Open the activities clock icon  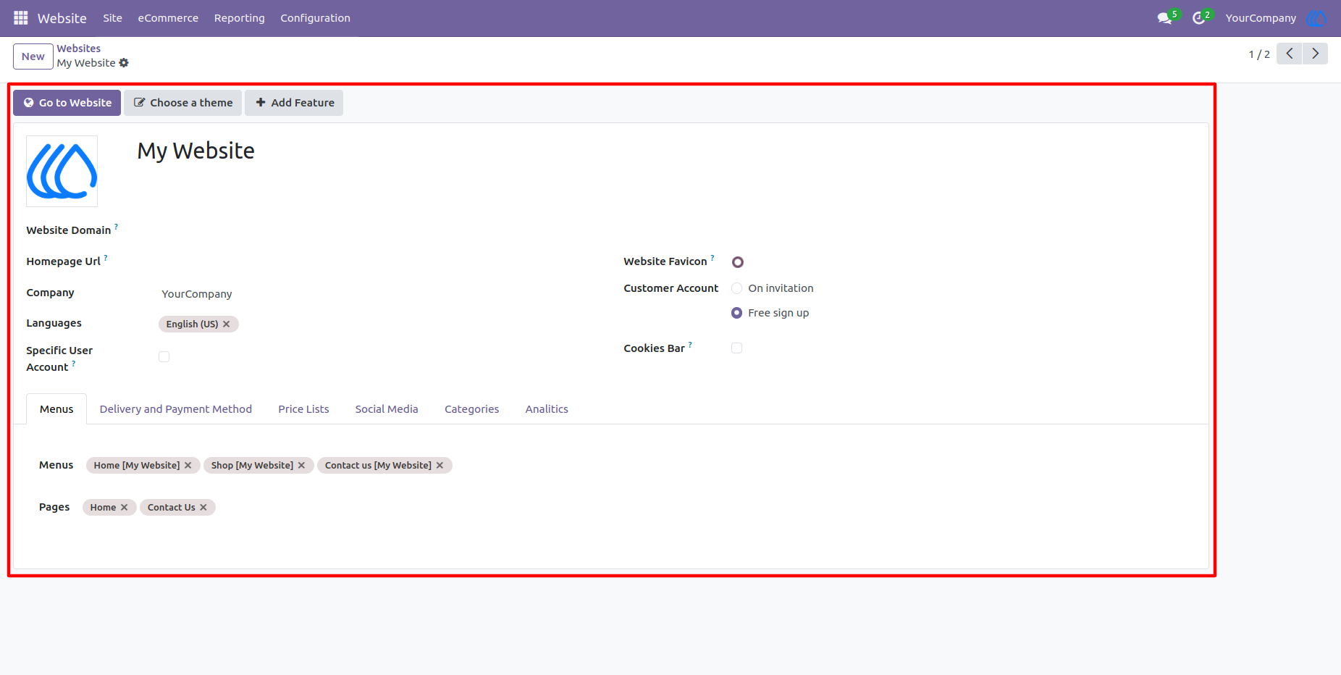coord(1199,18)
